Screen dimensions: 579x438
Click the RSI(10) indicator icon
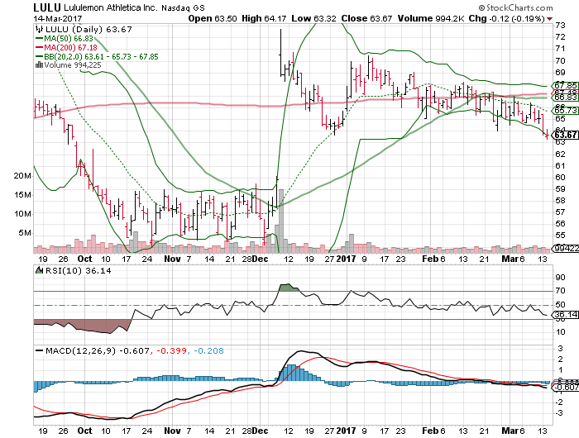tap(40, 270)
